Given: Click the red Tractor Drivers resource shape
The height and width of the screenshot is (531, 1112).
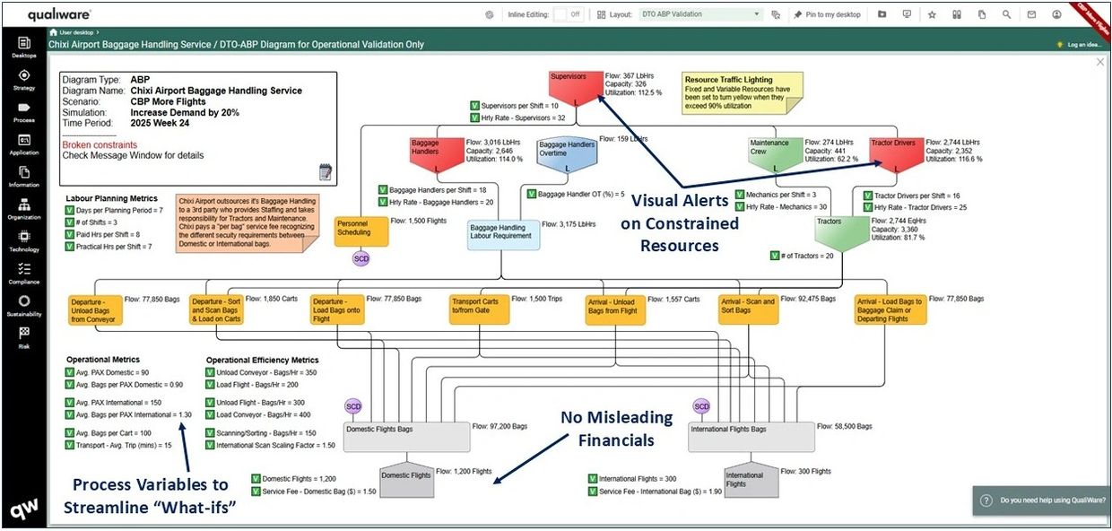Looking at the screenshot, I should pyautogui.click(x=896, y=152).
